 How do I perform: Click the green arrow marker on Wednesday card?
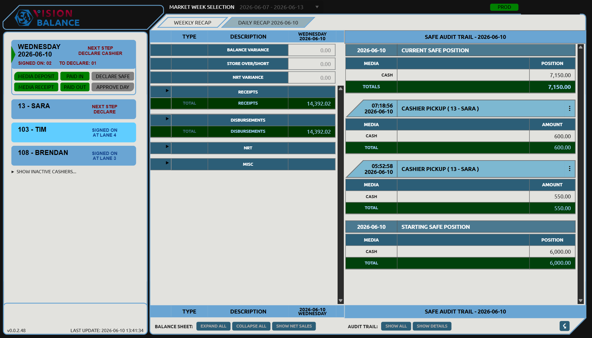point(13,54)
